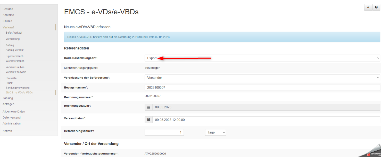381x157 pixels.
Task: Open the Administration menu entry
Action: tap(11, 123)
